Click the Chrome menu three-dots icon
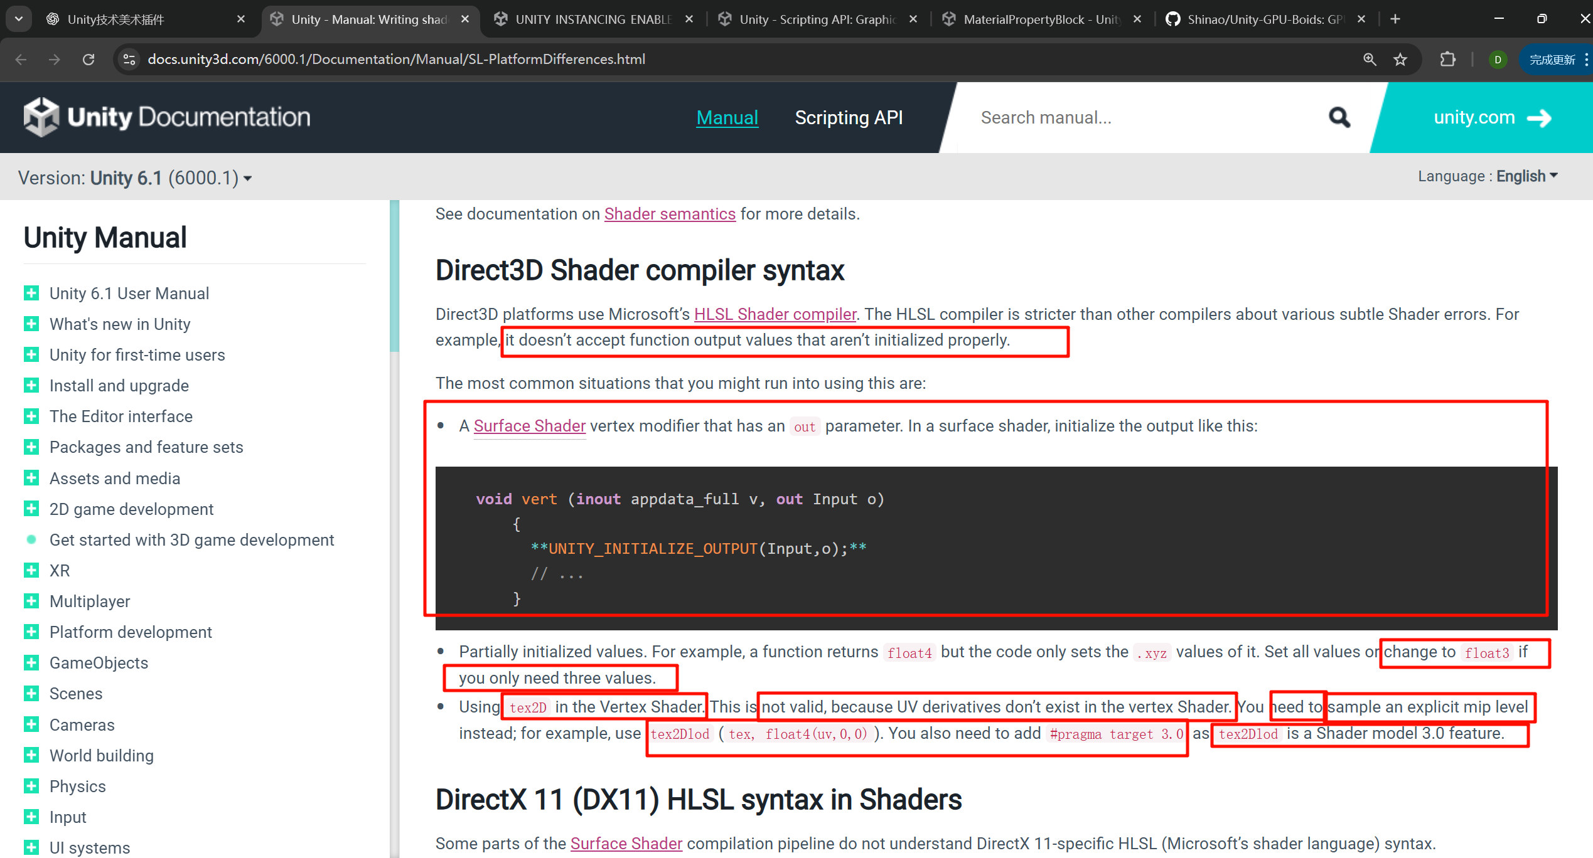Viewport: 1593px width, 858px height. point(1586,60)
